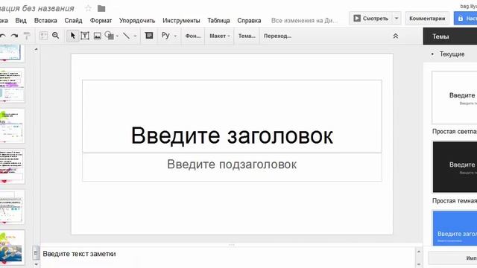Open the Вид menu
The height and width of the screenshot is (268, 477).
21,20
